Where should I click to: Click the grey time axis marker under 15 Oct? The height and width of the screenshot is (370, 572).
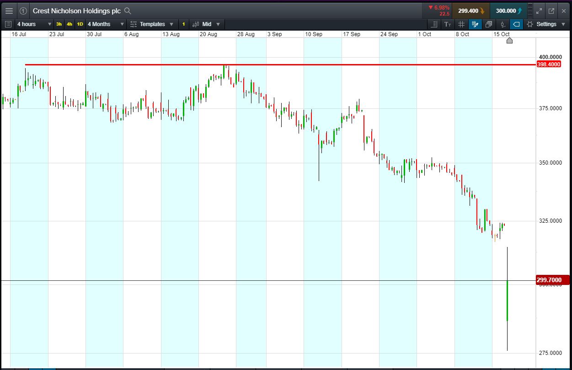pyautogui.click(x=510, y=41)
